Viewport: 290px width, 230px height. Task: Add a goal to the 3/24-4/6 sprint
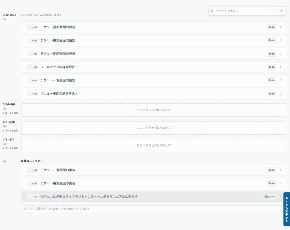[10, 113]
